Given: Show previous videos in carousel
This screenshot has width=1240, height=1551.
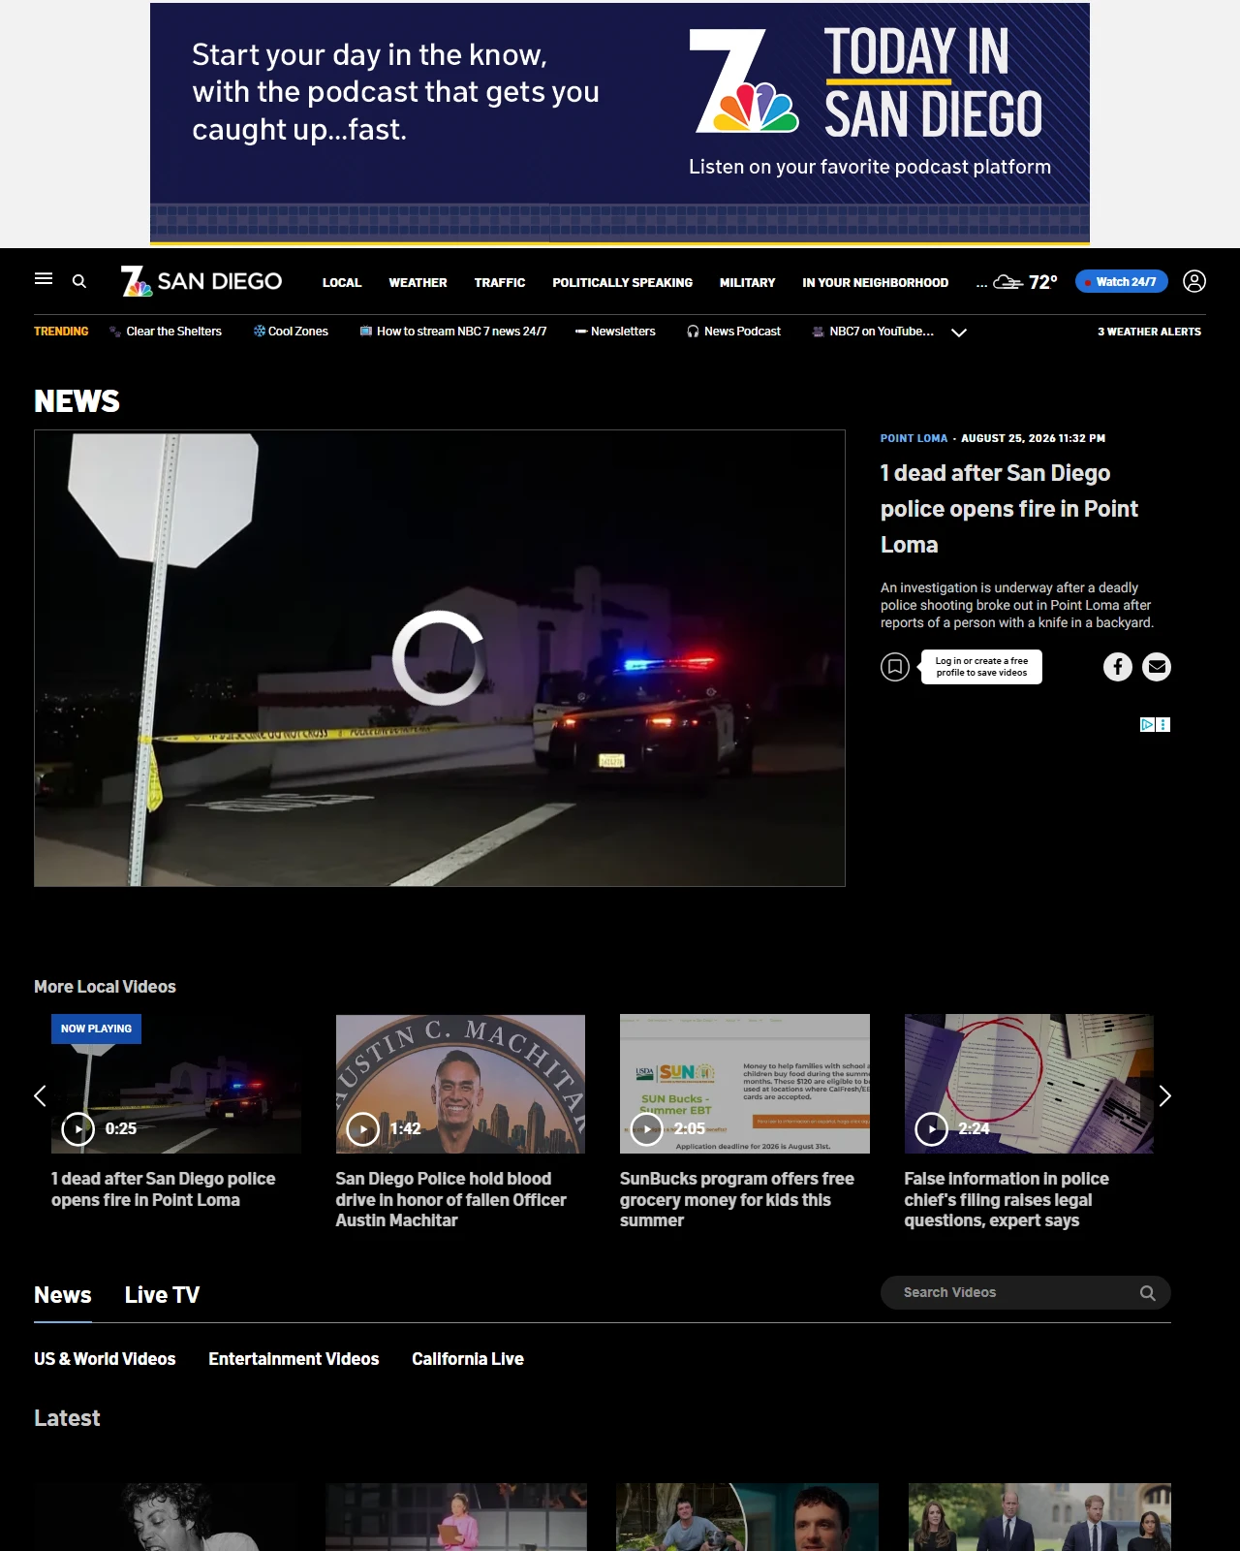Looking at the screenshot, I should coord(40,1096).
